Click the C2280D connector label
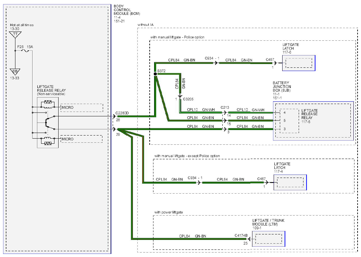 coord(122,113)
